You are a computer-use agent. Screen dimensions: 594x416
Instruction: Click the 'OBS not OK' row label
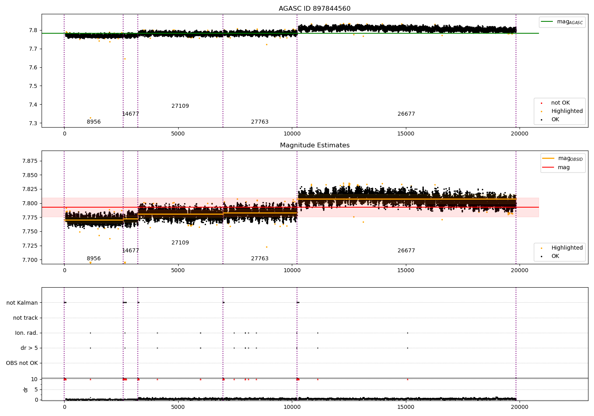click(x=22, y=363)
